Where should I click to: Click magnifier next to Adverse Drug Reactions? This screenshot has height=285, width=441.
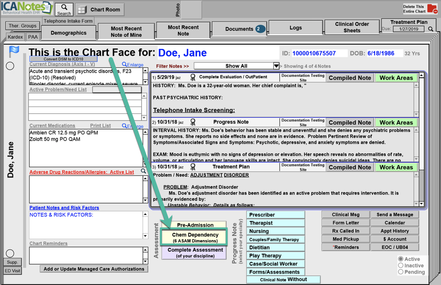[144, 171]
